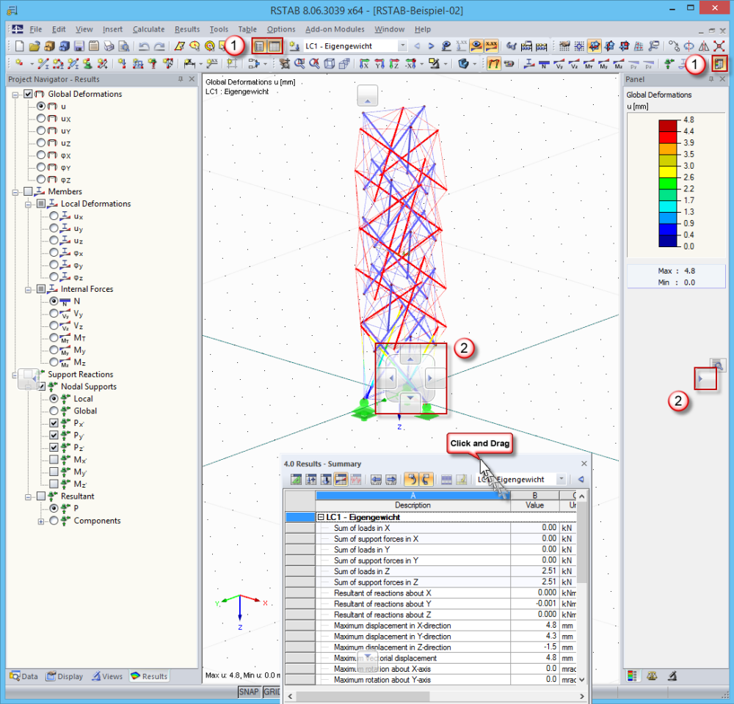Click the SNAP button in the status bar

click(248, 692)
